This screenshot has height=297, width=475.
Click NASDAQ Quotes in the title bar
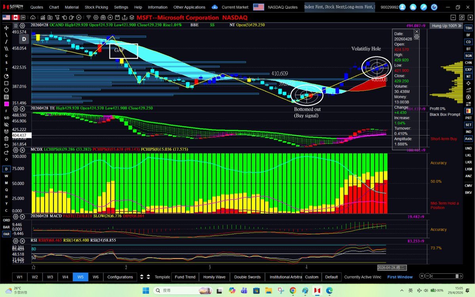pos(282,7)
